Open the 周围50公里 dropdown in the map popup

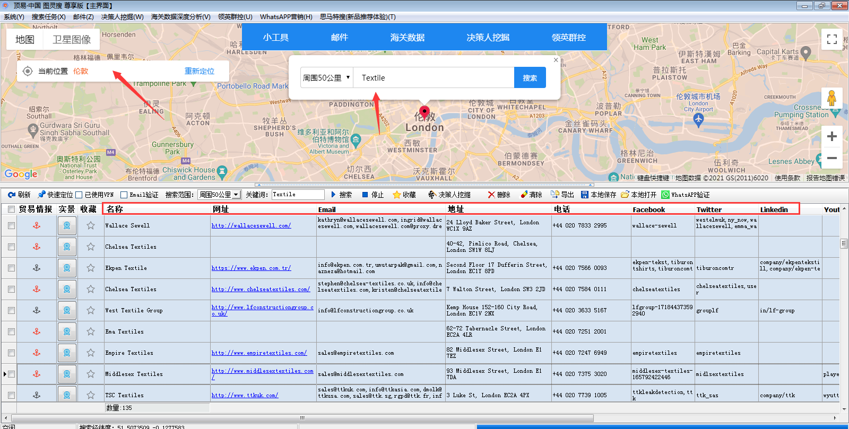tap(326, 77)
